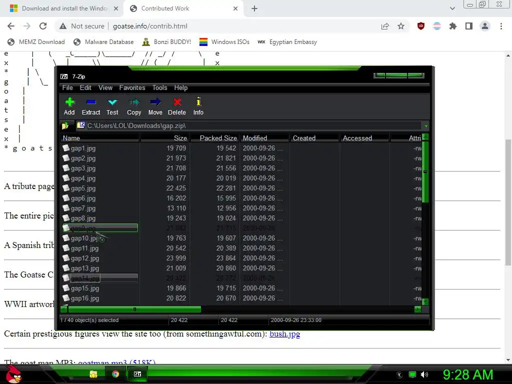Sort by Accessed column header
Viewport: 512px width, 384px height.
(364, 138)
